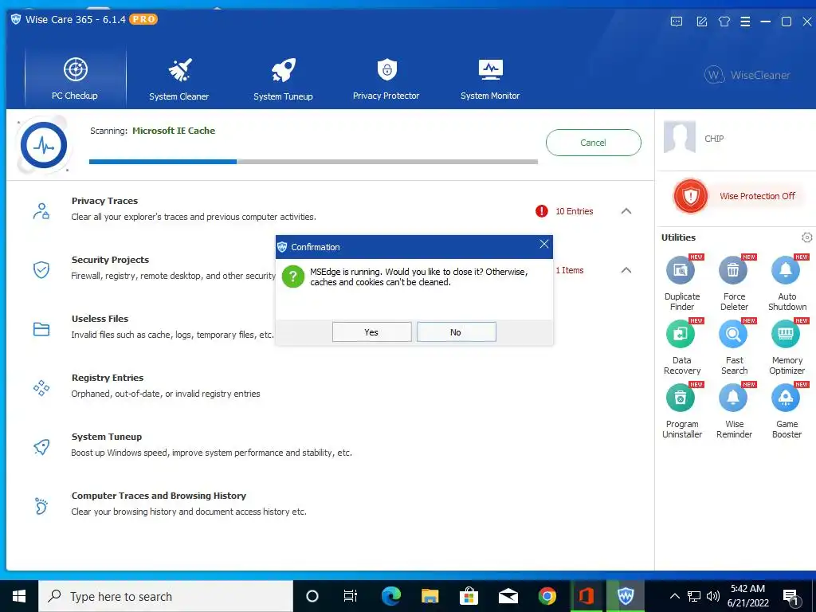The image size is (816, 612).
Task: Cancel the running scan
Action: [x=593, y=143]
